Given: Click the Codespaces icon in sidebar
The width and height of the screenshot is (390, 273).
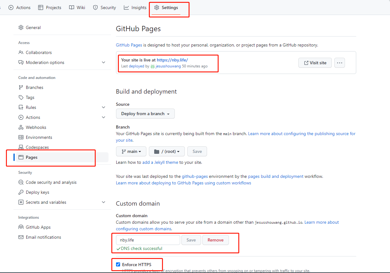Looking at the screenshot, I should (x=21, y=147).
